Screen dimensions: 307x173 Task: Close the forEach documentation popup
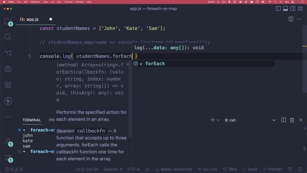coord(128,64)
